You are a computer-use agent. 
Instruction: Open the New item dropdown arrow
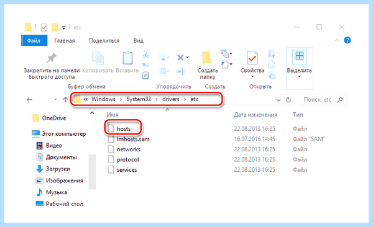(x=231, y=53)
